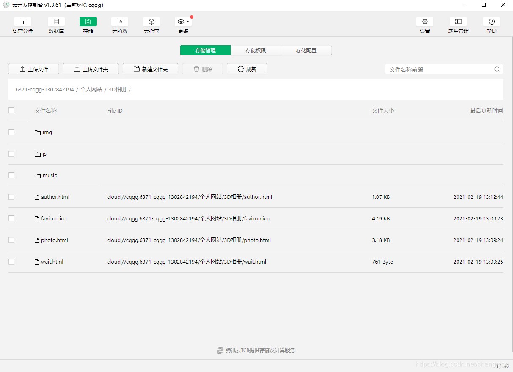Click the 新建文件夹 button
This screenshot has width=513, height=372.
click(x=150, y=69)
